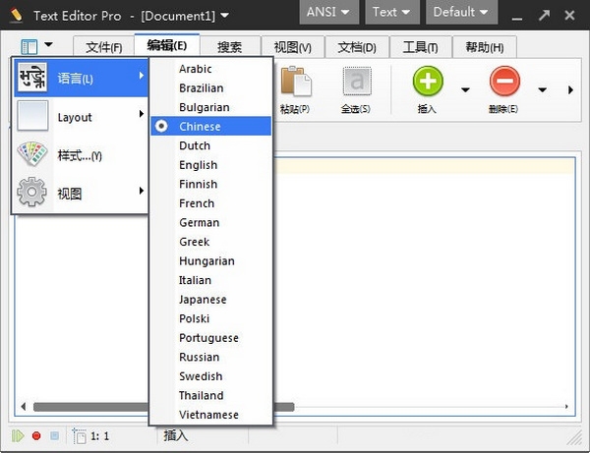Click the scrollbar left arrow
590x453 pixels.
point(24,407)
